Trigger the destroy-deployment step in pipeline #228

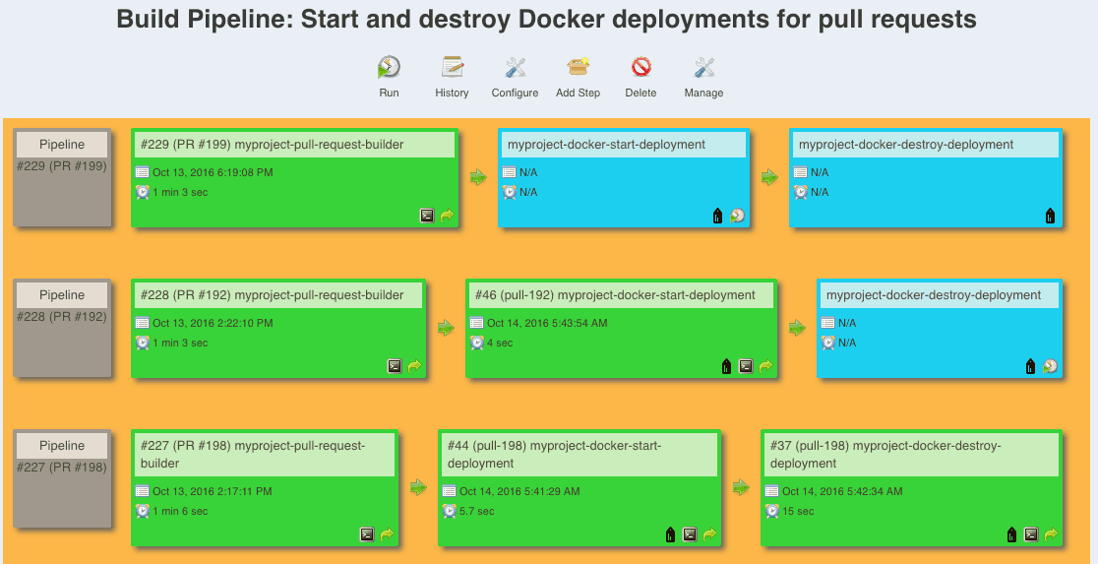click(x=1051, y=366)
